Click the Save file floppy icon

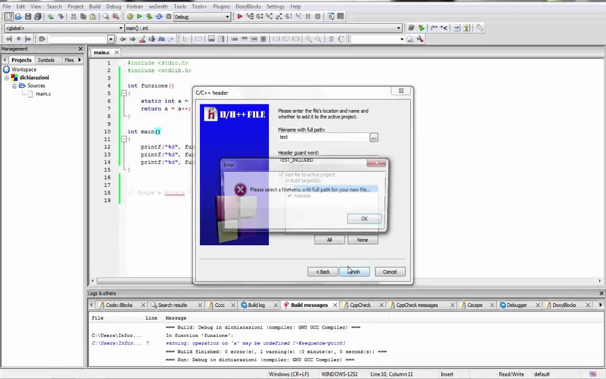(x=28, y=17)
